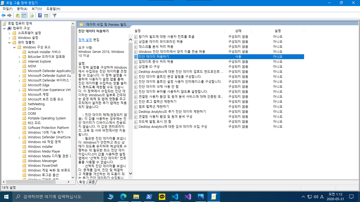Open PowerShell from the taskbar
The height and width of the screenshot is (202, 360).
pos(149,196)
